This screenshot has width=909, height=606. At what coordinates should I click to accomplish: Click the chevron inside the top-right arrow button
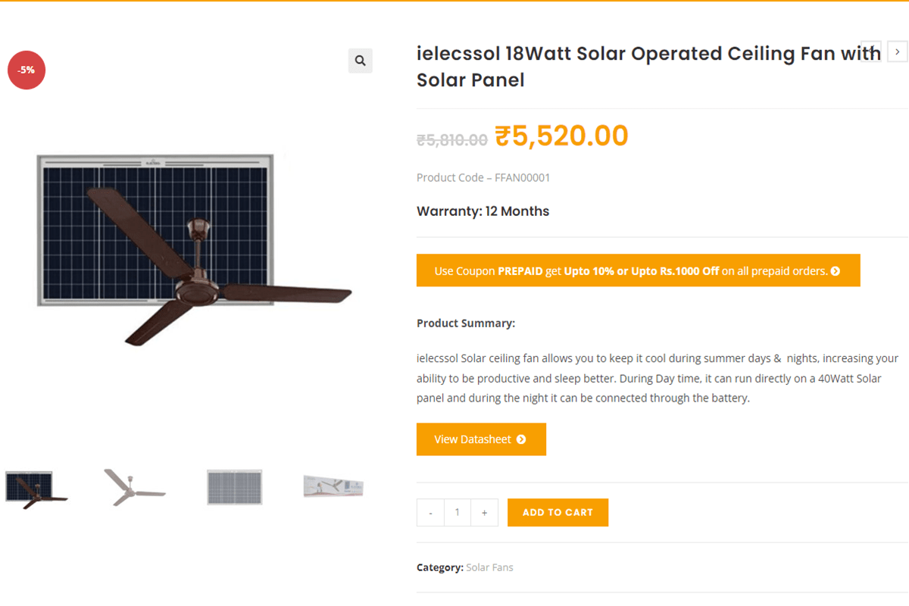click(x=897, y=52)
